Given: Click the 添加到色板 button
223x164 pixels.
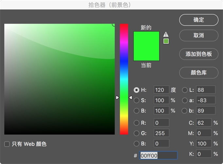Looking at the screenshot, I should tap(198, 54).
